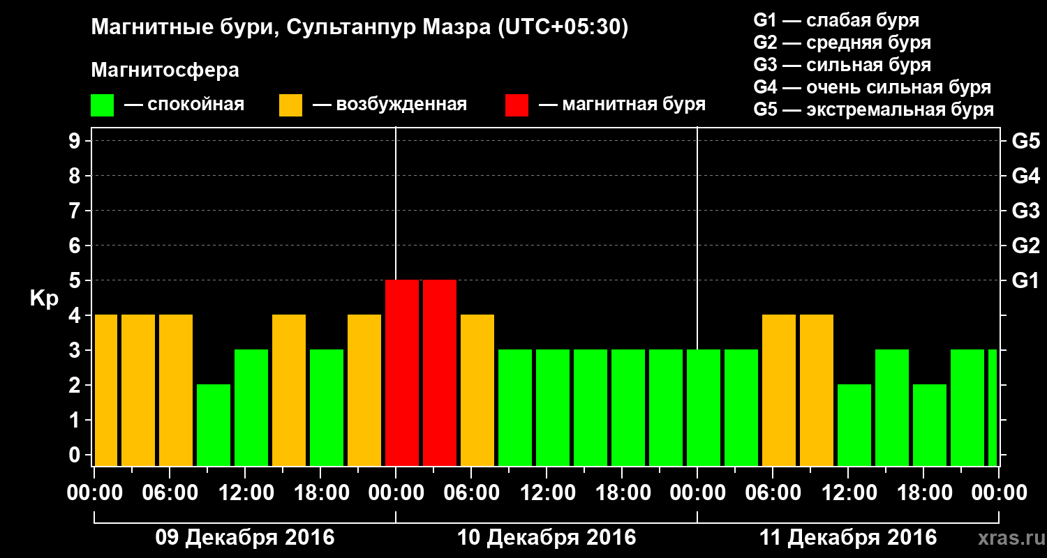1047x558 pixels.
Task: Click the '09 Декабря 2016' date label
Action: click(244, 538)
